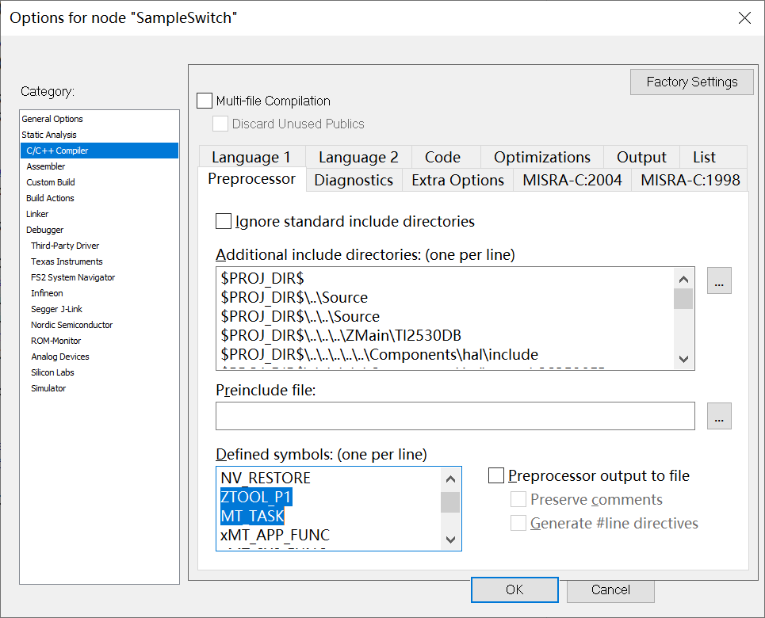765x618 pixels.
Task: Confirm with the OK button
Action: pyautogui.click(x=514, y=589)
